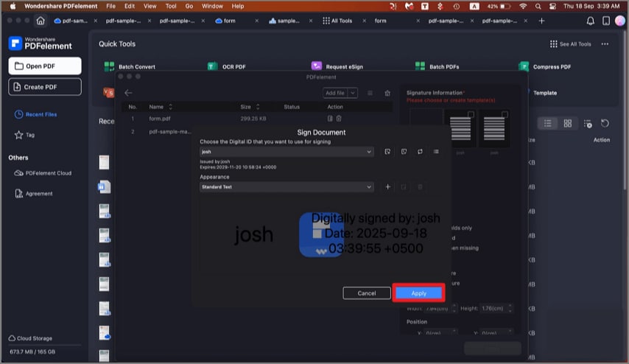Image resolution: width=629 pixels, height=364 pixels.
Task: Open the Batch Convert quick tool
Action: (130, 66)
